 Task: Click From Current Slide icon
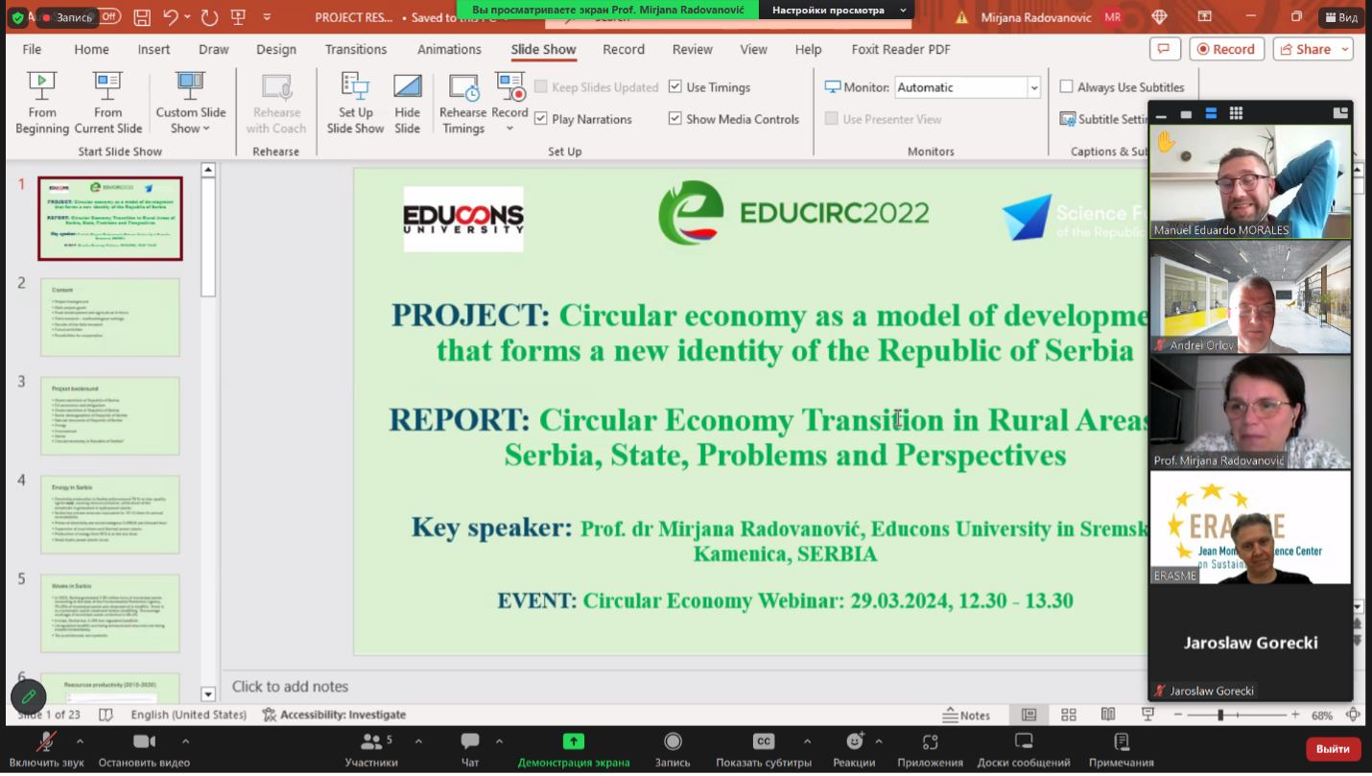tap(107, 86)
